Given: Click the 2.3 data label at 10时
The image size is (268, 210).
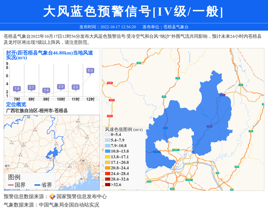Looking at the screenshot, I should tap(61, 86).
